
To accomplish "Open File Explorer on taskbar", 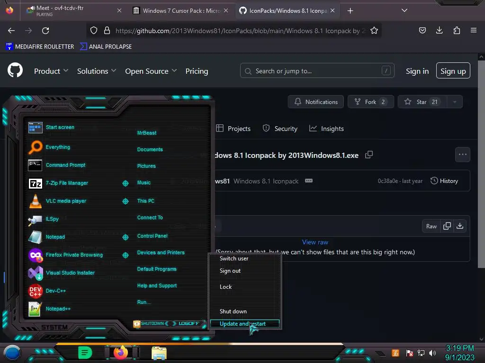I will tap(159, 353).
